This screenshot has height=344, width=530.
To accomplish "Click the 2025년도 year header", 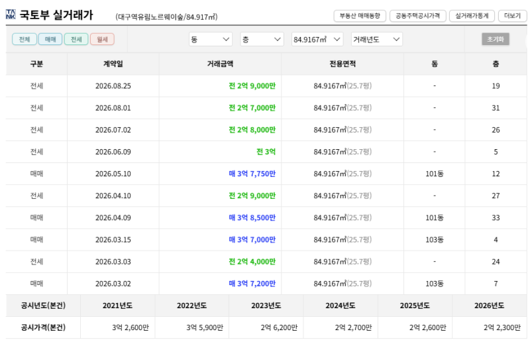I will click(x=415, y=306).
